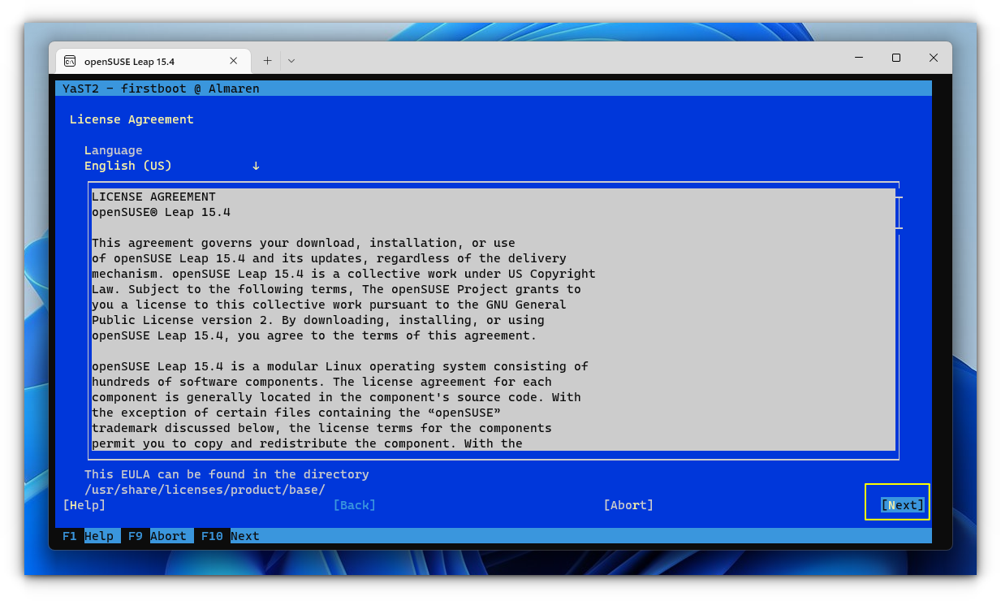Click the License Agreement heading

tap(132, 119)
